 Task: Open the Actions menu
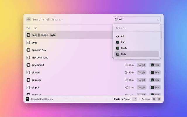pyautogui.click(x=146, y=99)
